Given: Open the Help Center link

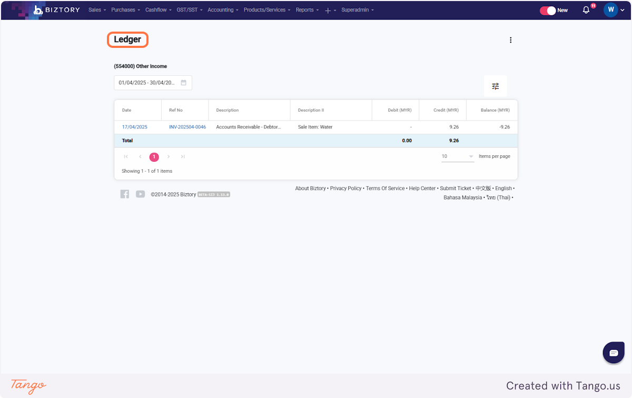Looking at the screenshot, I should coord(422,188).
